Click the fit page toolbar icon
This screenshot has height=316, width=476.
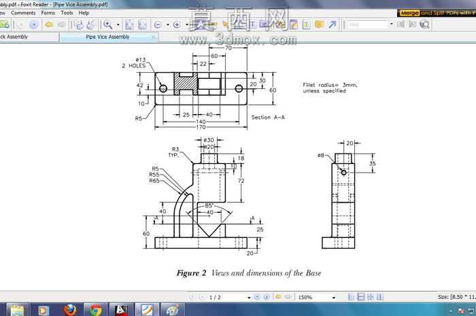130,24
